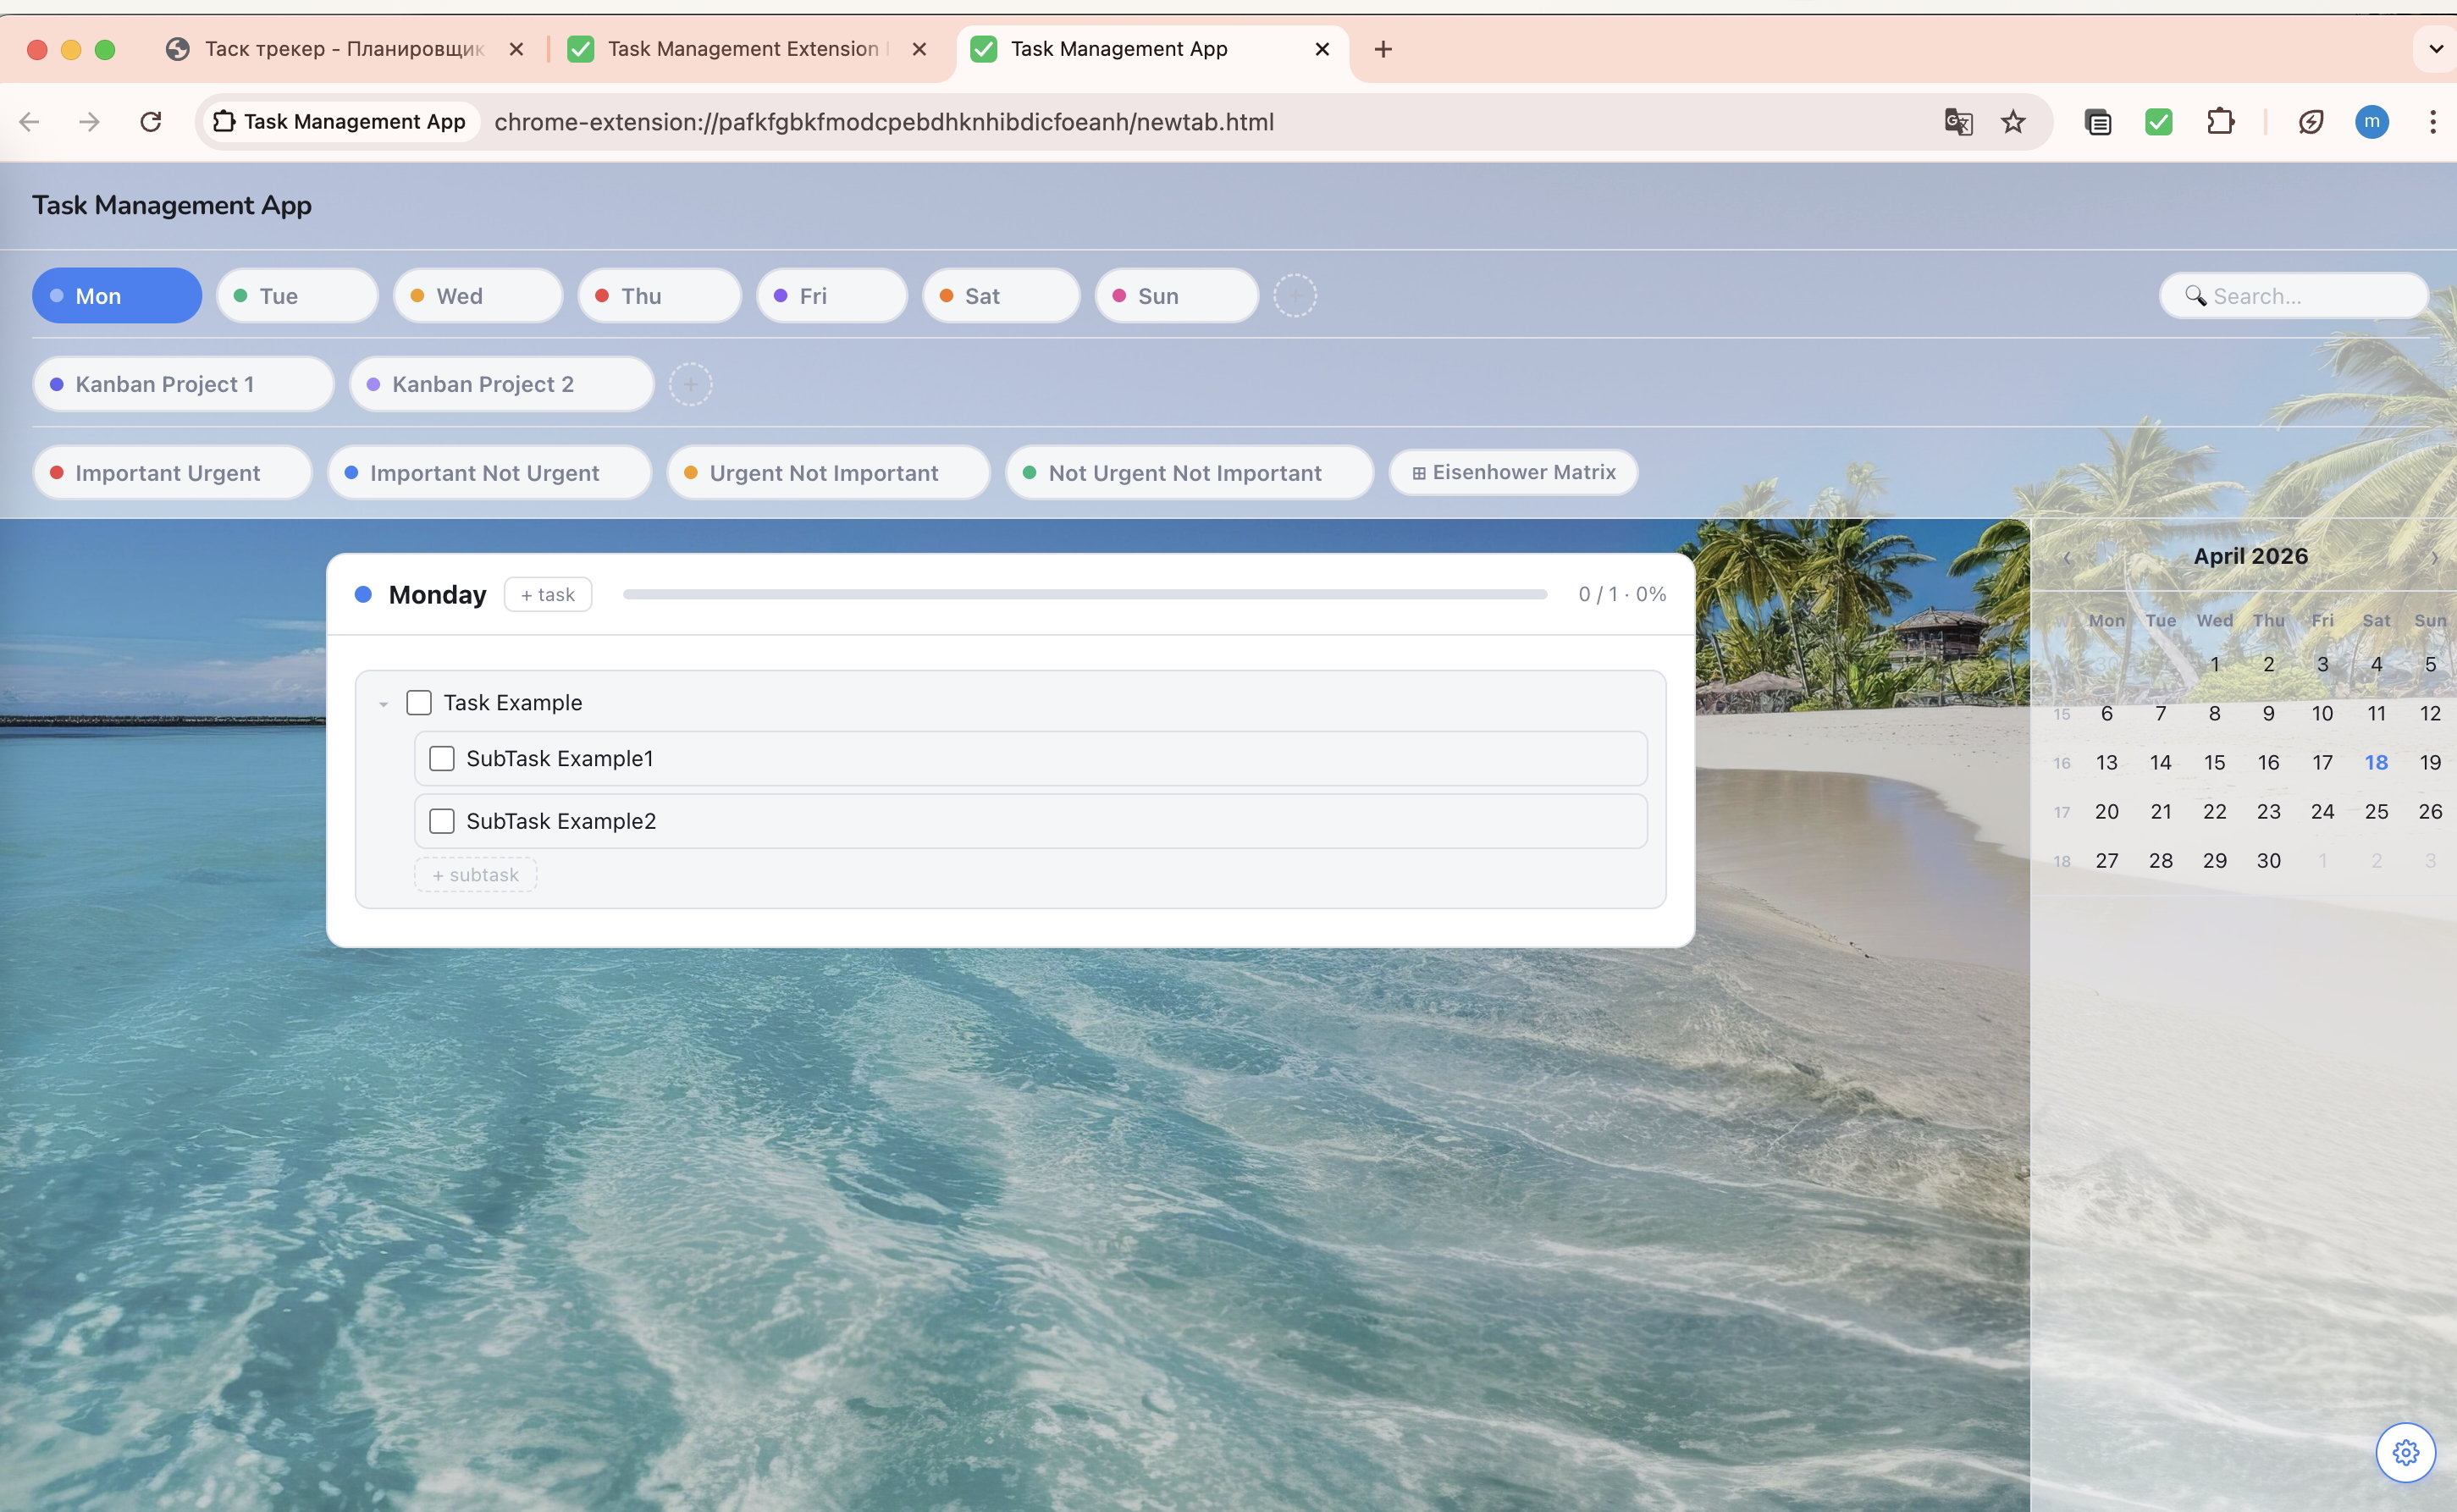This screenshot has height=1512, width=2457.
Task: Open the Eisenhower Matrix view
Action: coord(1513,472)
